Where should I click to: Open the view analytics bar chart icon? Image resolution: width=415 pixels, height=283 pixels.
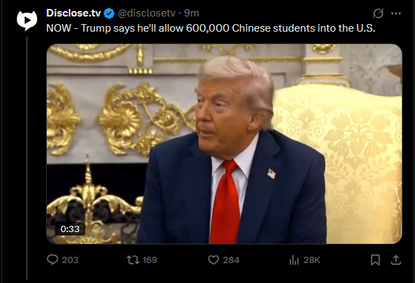(x=294, y=260)
